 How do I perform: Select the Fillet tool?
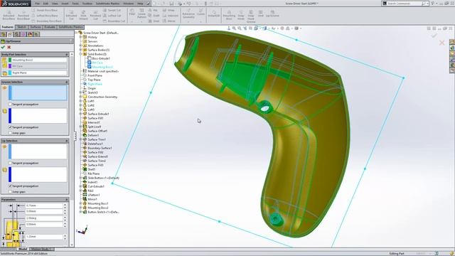pos(132,12)
